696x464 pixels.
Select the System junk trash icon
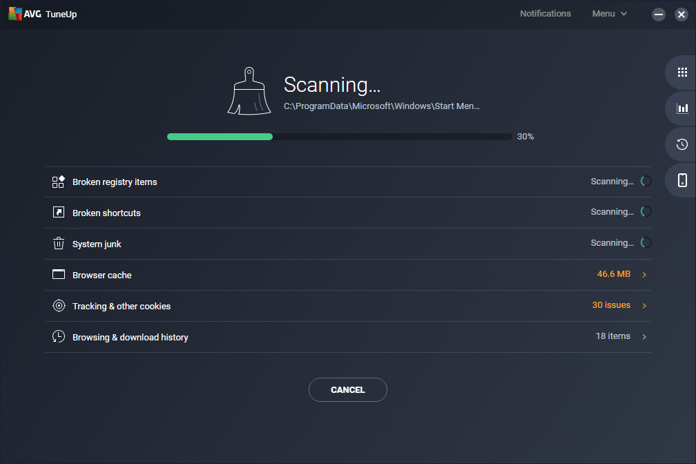59,244
